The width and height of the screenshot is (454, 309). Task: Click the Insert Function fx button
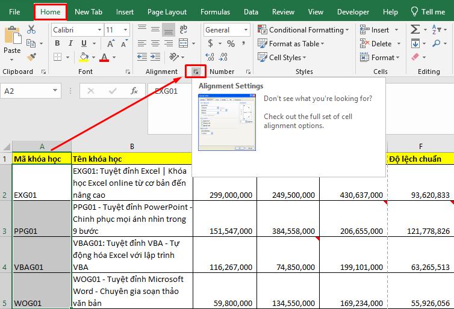click(134, 91)
